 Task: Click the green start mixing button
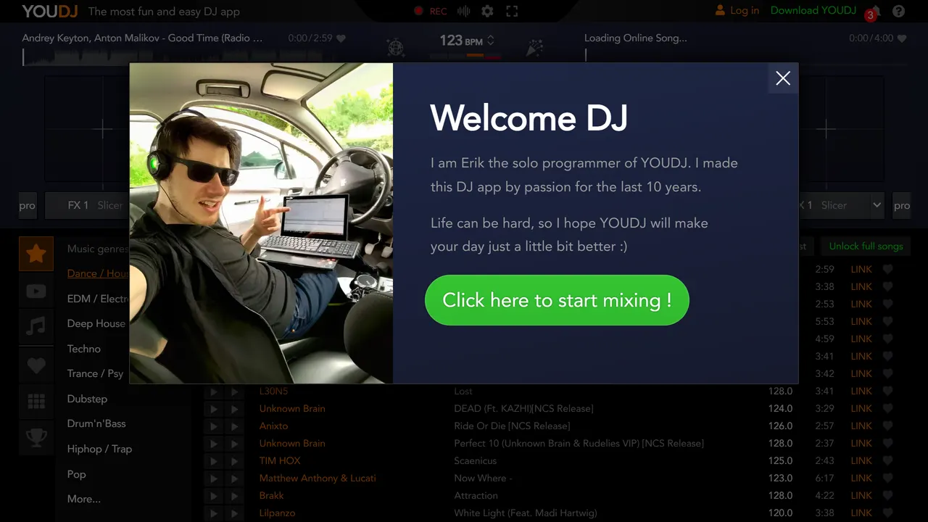557,300
